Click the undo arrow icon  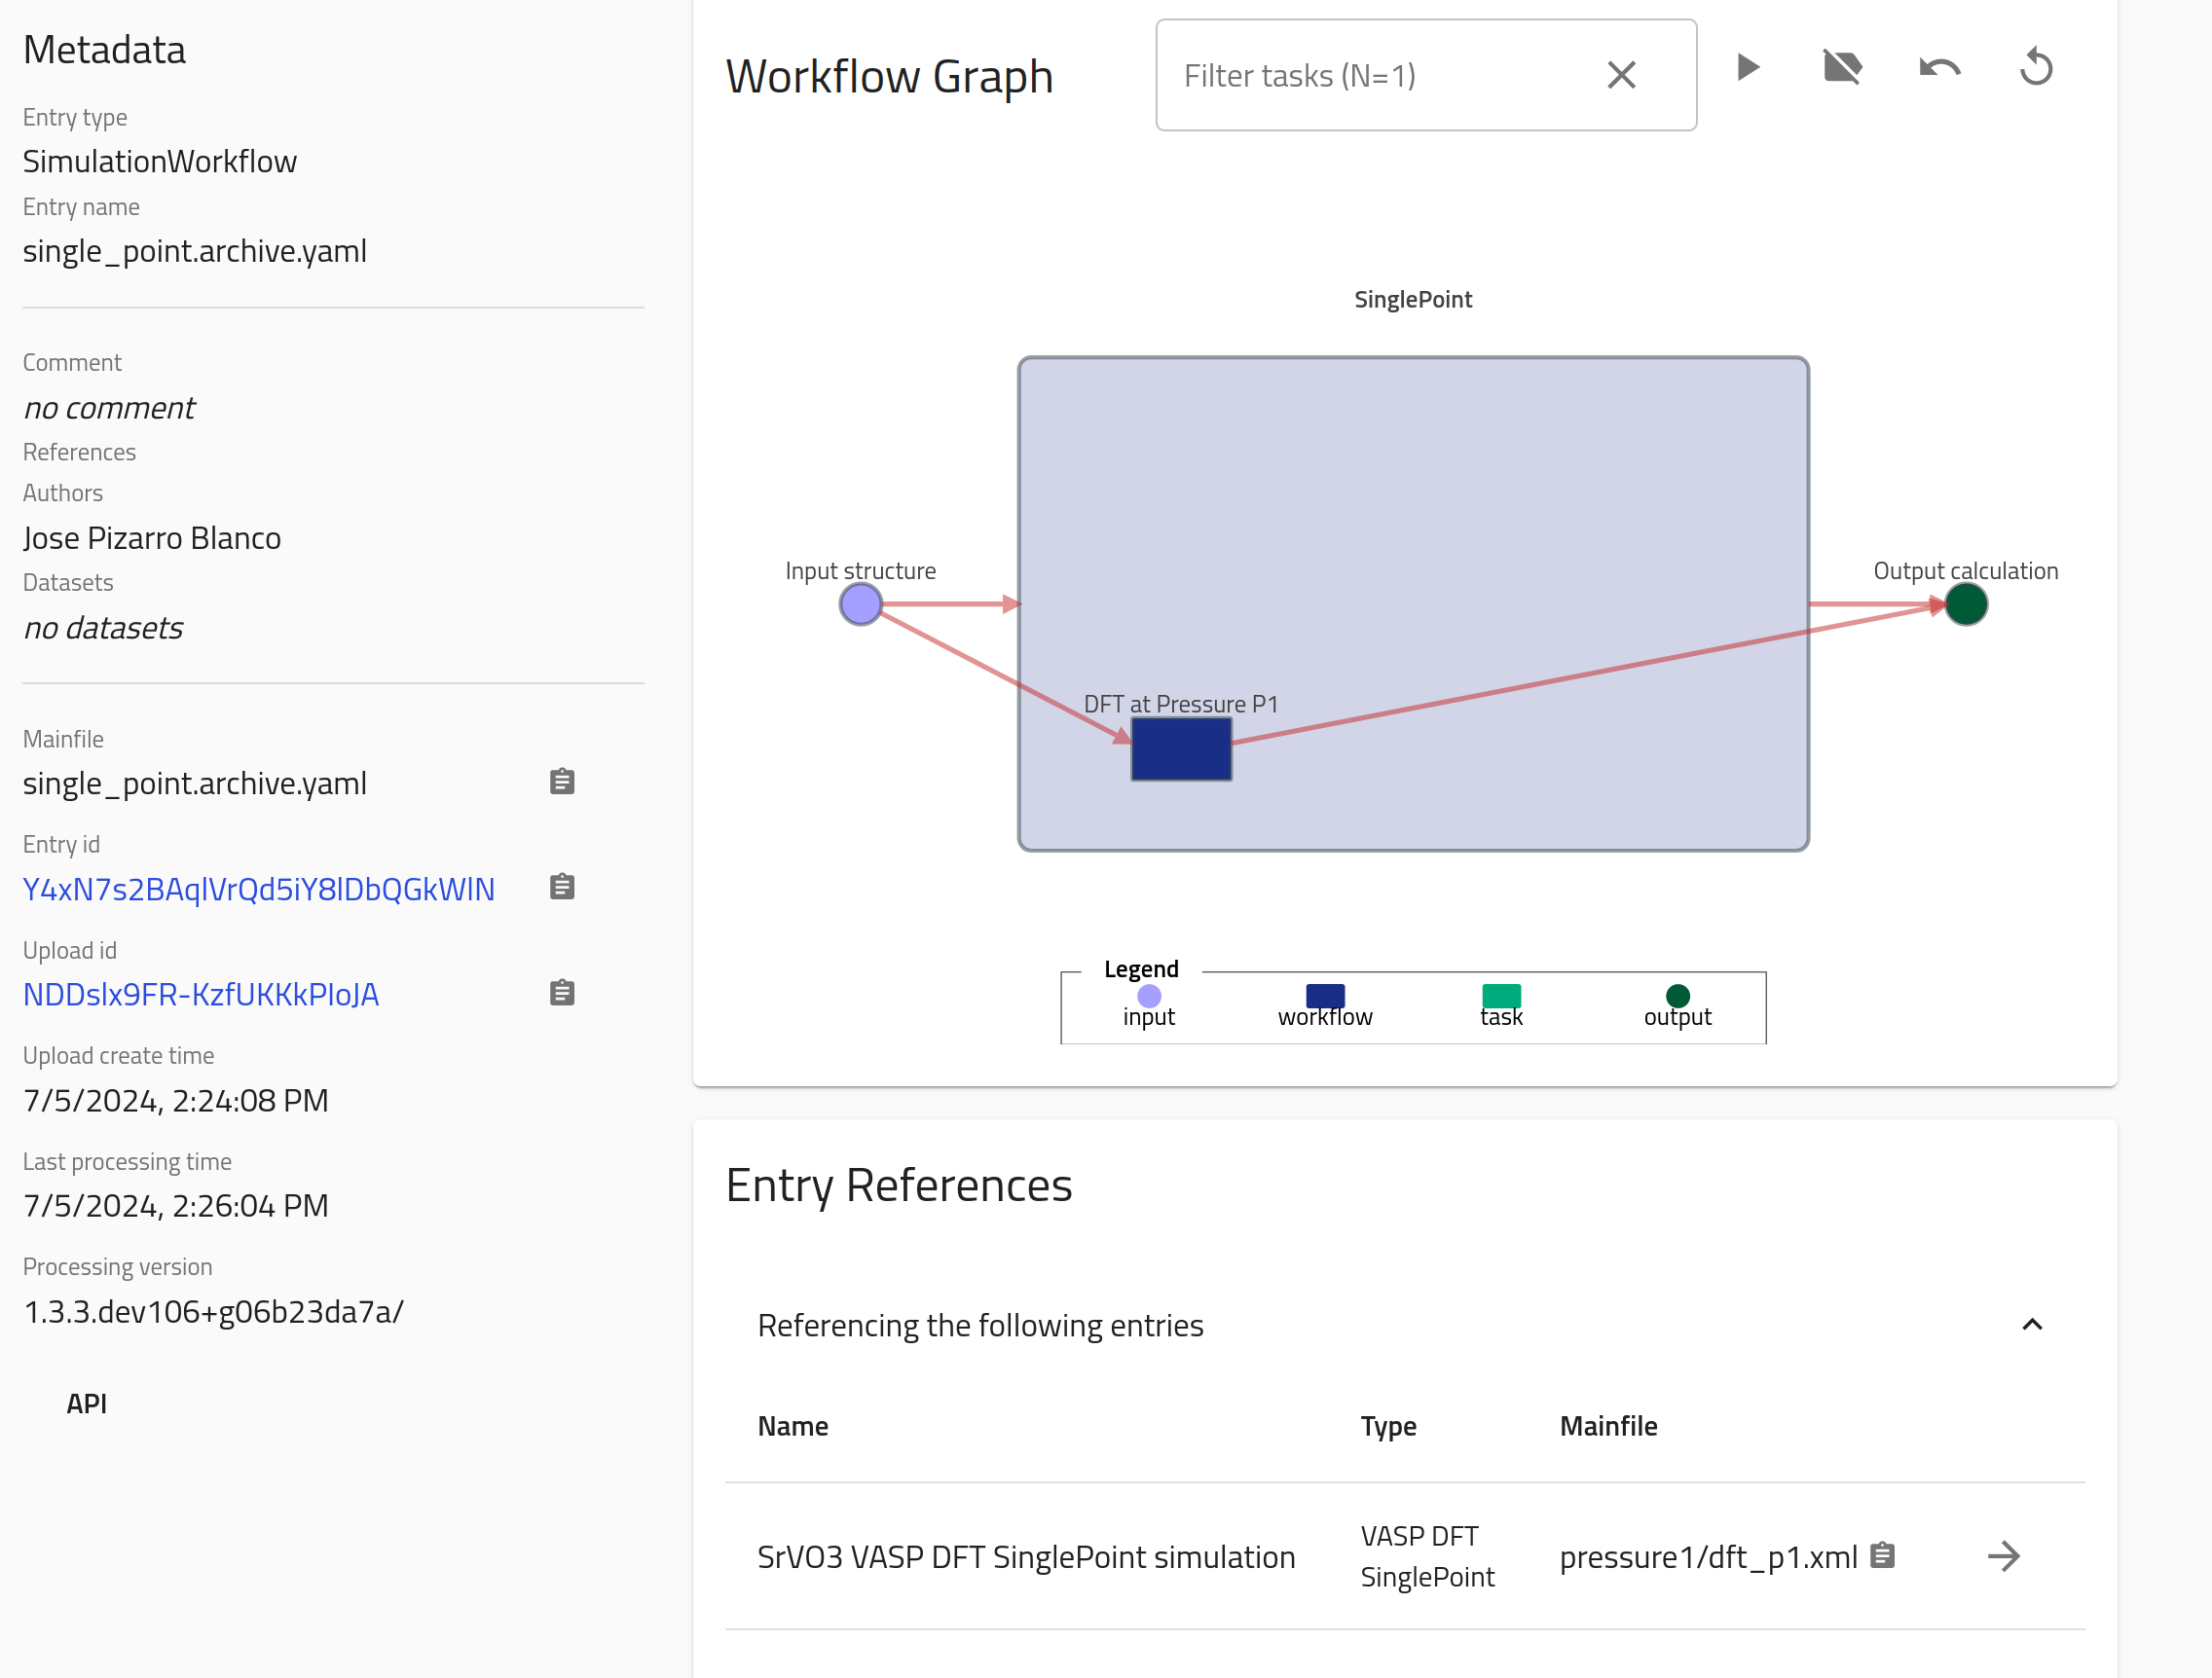tap(1937, 67)
